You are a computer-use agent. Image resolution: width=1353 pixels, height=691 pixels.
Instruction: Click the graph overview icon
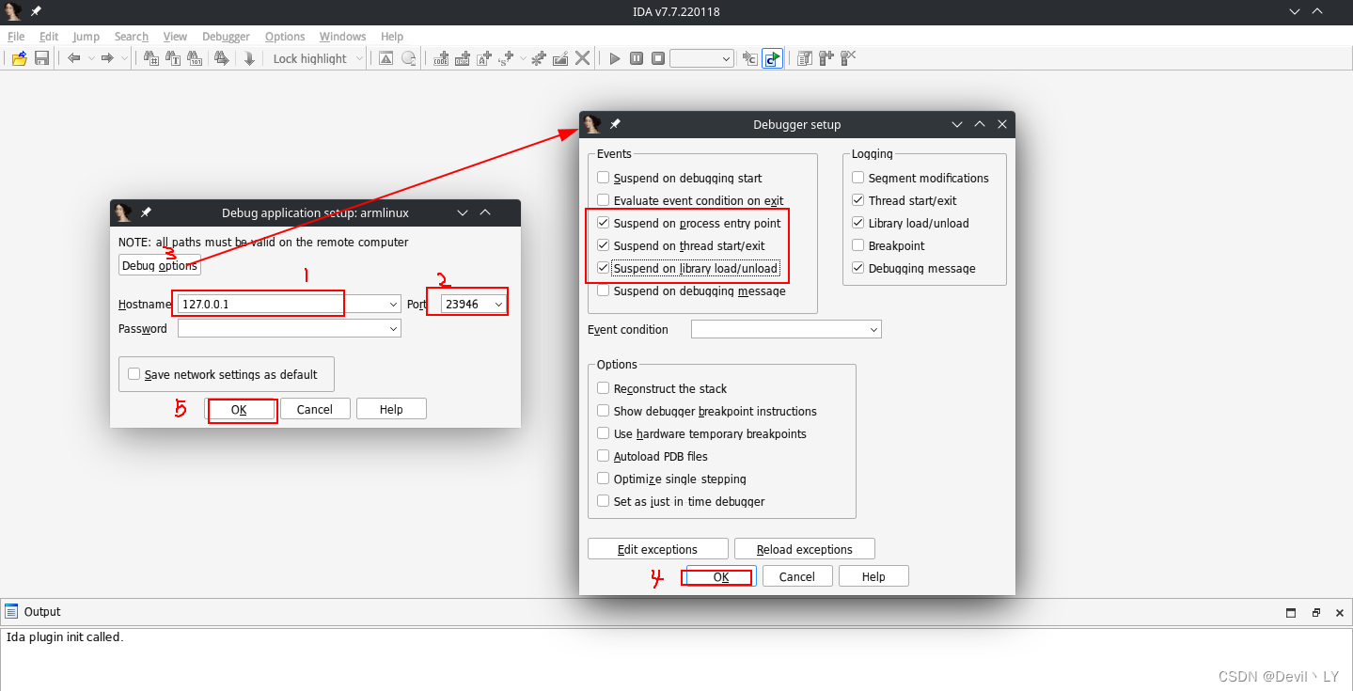[x=408, y=58]
